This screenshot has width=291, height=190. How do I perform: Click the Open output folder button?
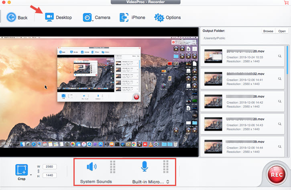click(282, 31)
